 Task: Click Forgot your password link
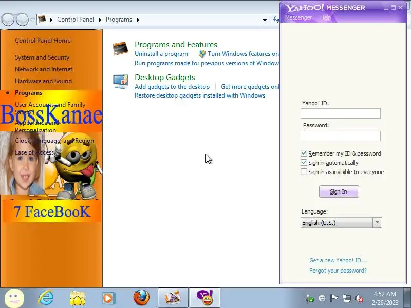(338, 271)
